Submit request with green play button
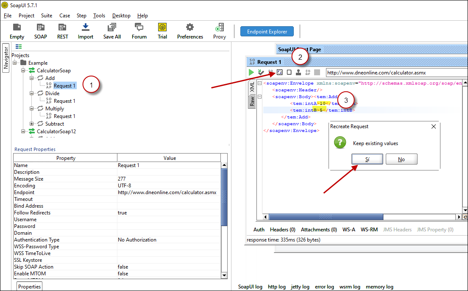The width and height of the screenshot is (468, 291). point(251,72)
